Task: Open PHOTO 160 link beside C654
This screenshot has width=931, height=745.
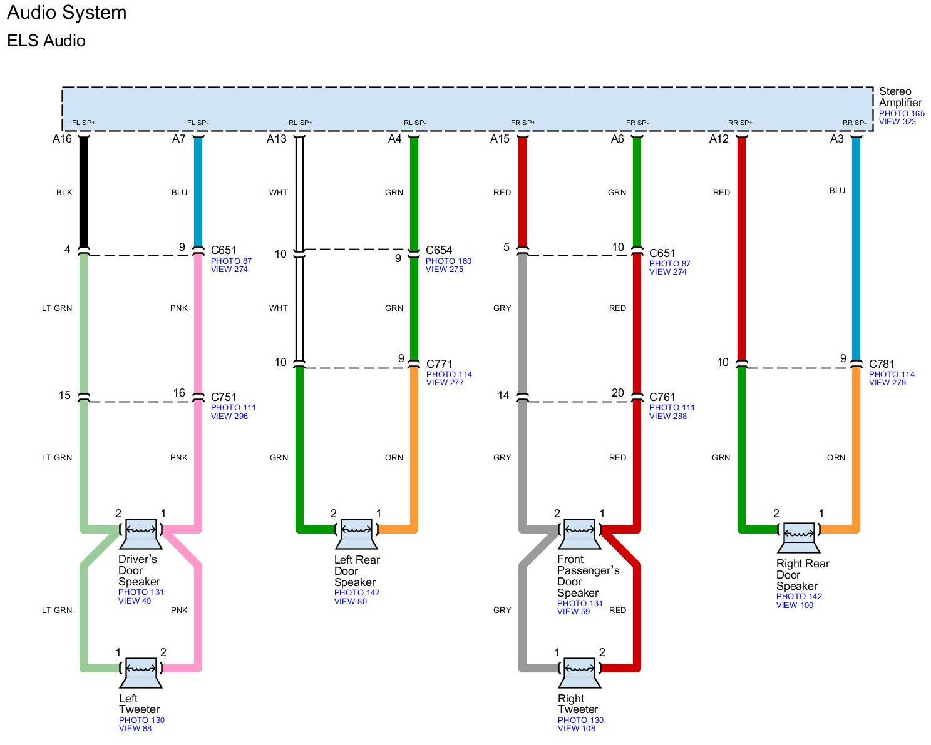Action: [x=448, y=261]
